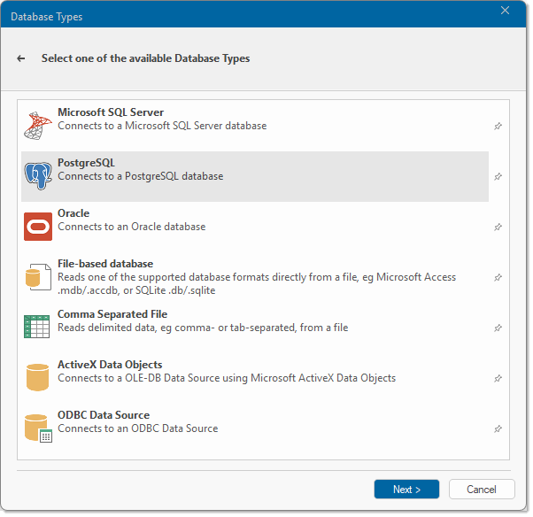Click the 'Reads one of the supported database formats' description
The width and height of the screenshot is (533, 517).
tap(257, 284)
